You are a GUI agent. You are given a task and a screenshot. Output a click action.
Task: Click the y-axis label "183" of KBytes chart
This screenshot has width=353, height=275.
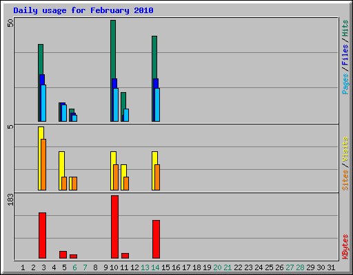(10, 199)
